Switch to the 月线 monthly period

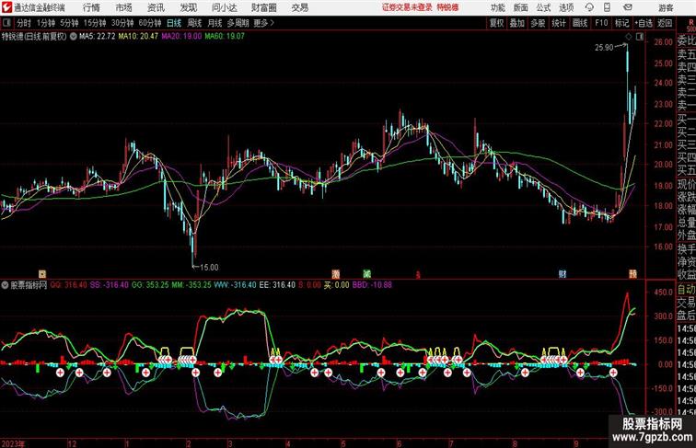tap(215, 23)
